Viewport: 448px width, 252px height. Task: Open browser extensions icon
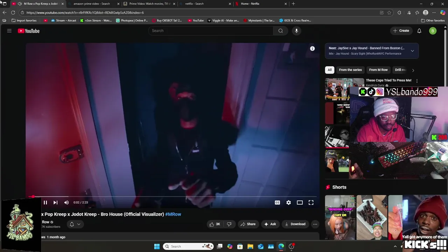[x=399, y=13]
